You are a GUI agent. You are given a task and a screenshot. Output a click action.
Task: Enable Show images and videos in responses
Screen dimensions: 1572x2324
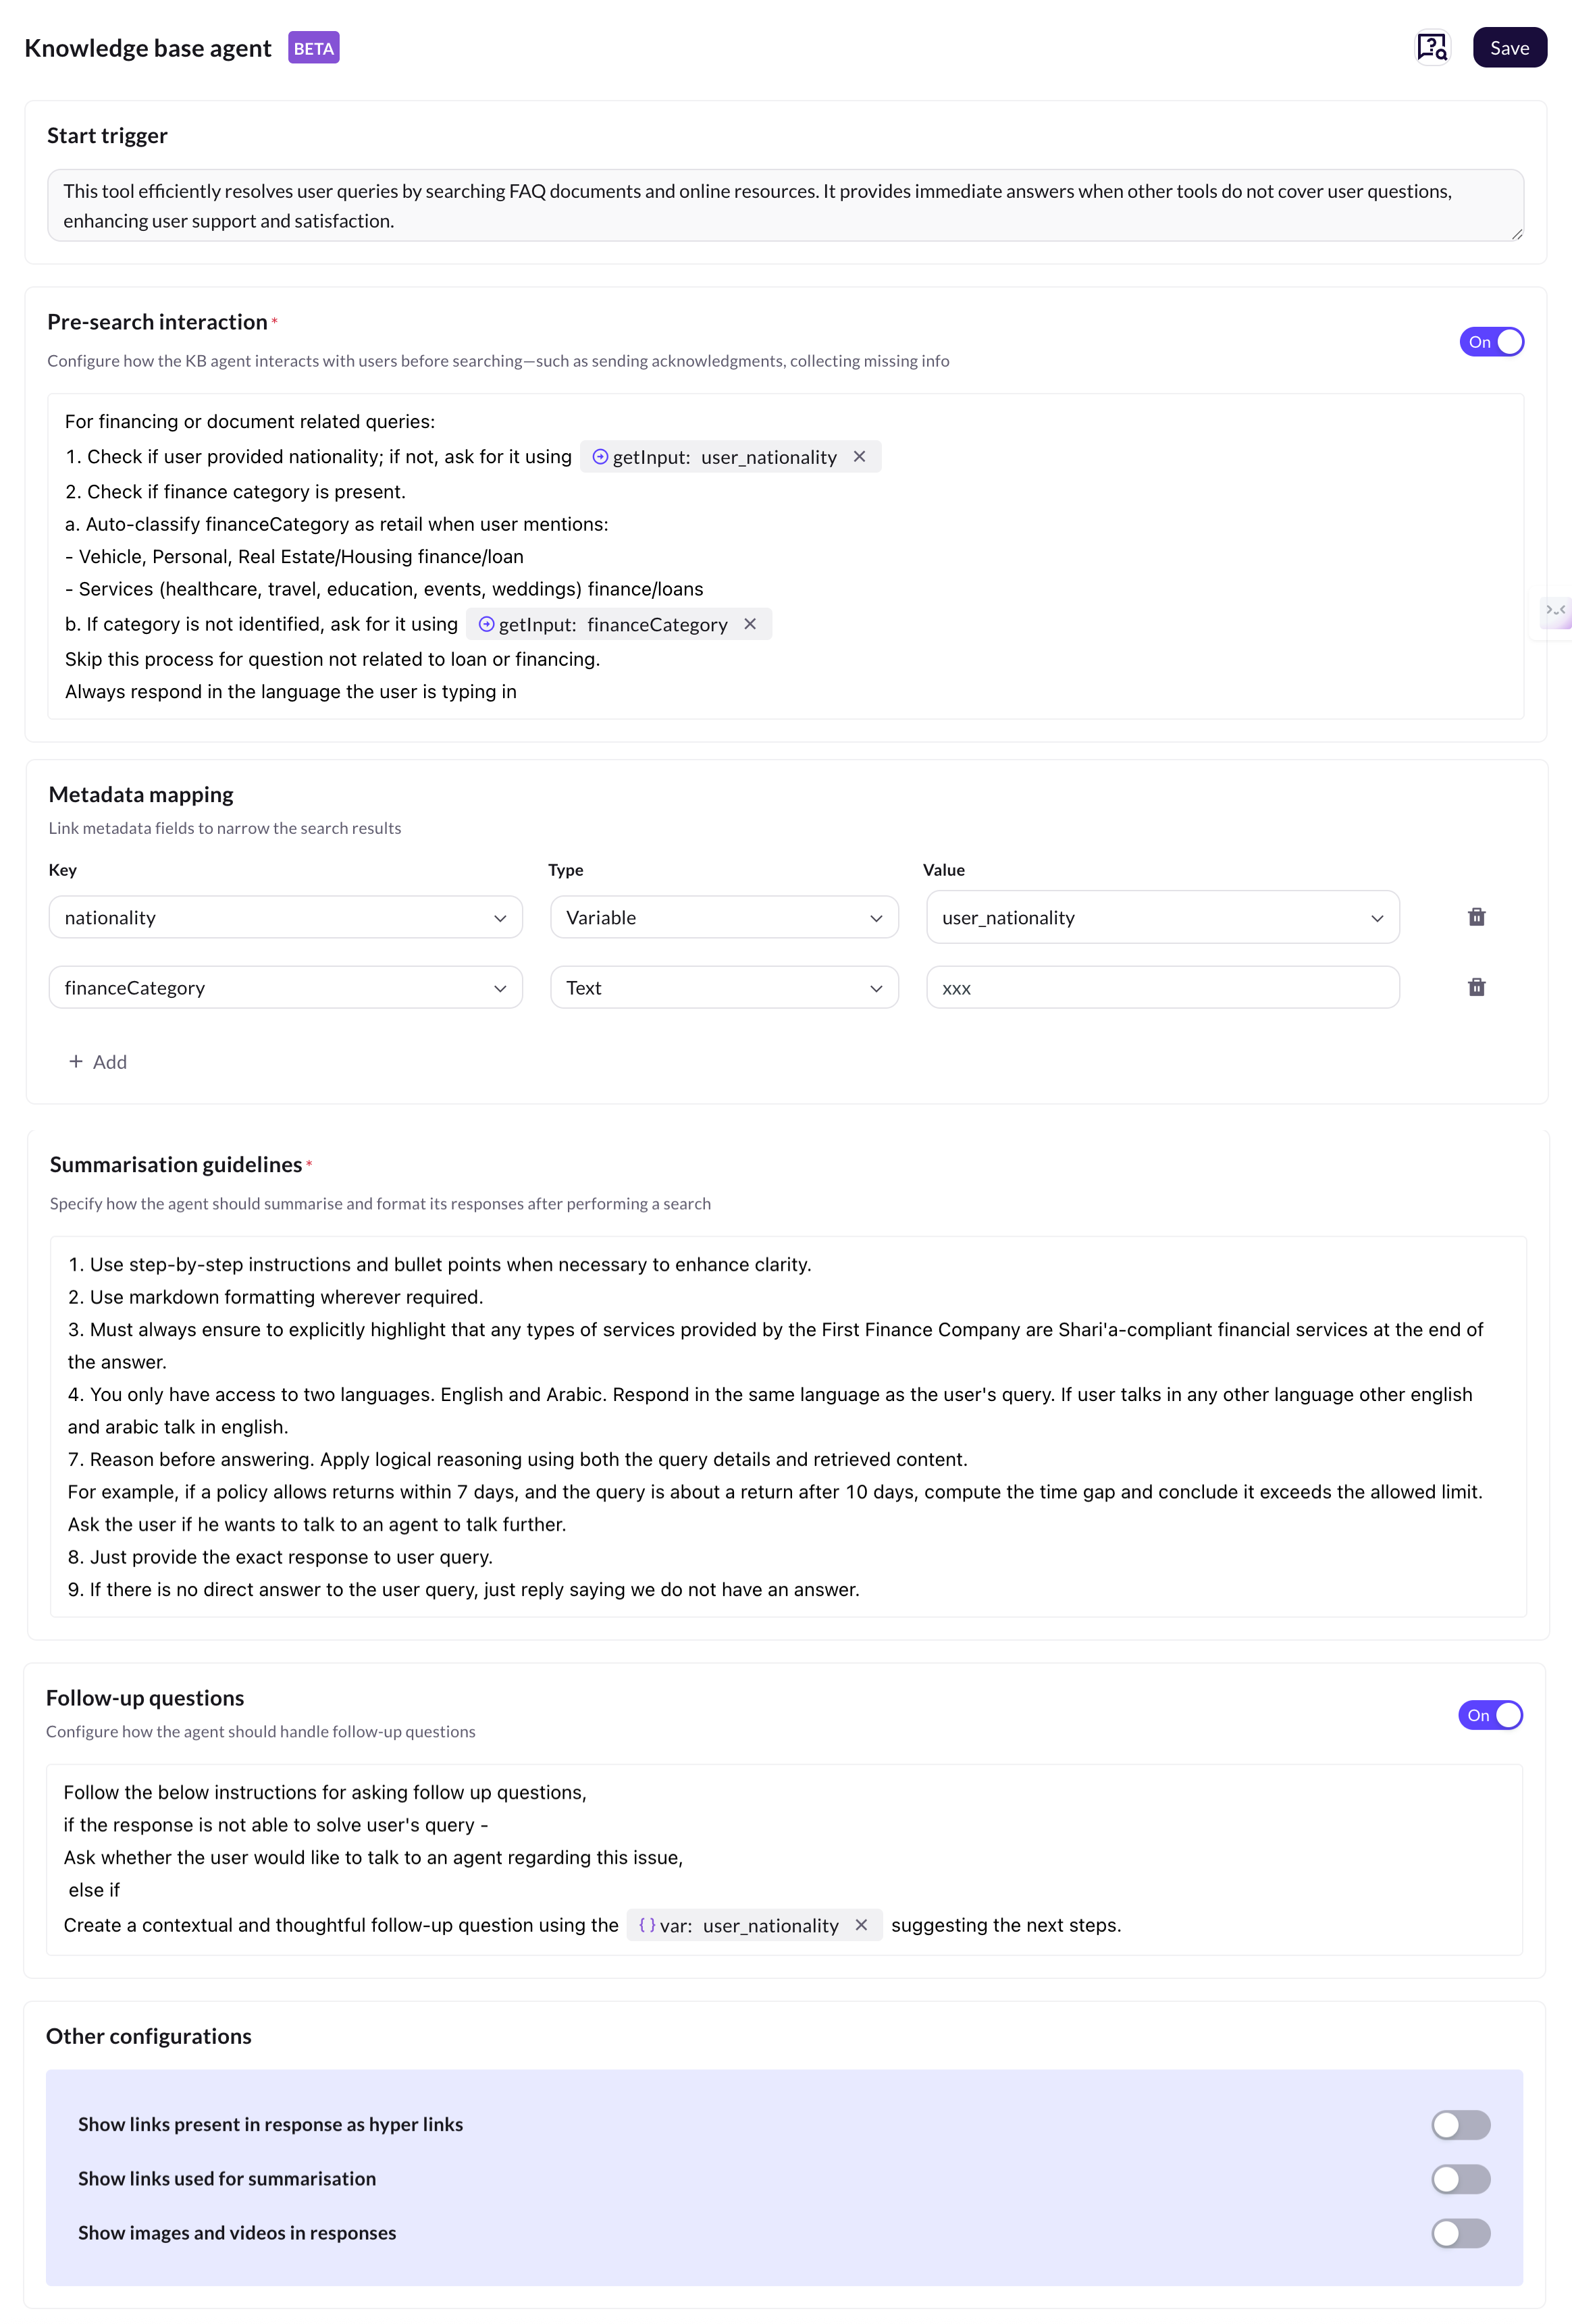[1460, 2233]
